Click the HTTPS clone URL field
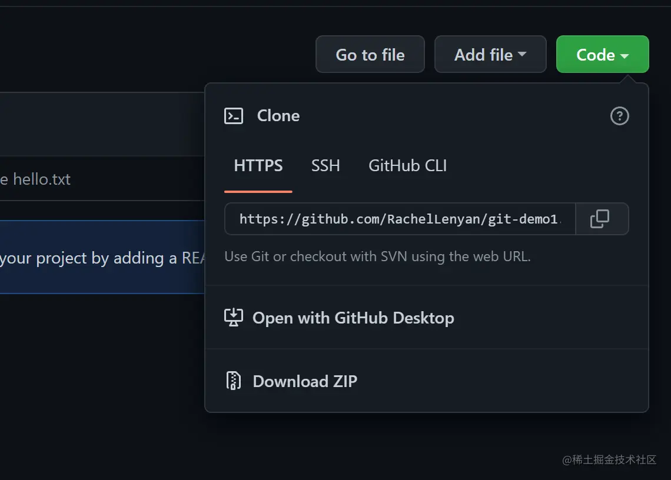 (400, 219)
